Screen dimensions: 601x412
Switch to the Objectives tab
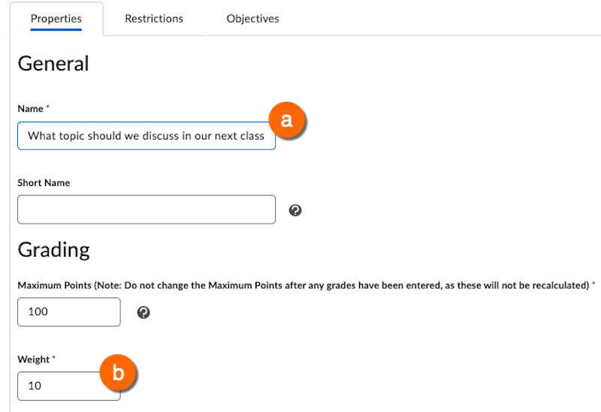point(252,19)
